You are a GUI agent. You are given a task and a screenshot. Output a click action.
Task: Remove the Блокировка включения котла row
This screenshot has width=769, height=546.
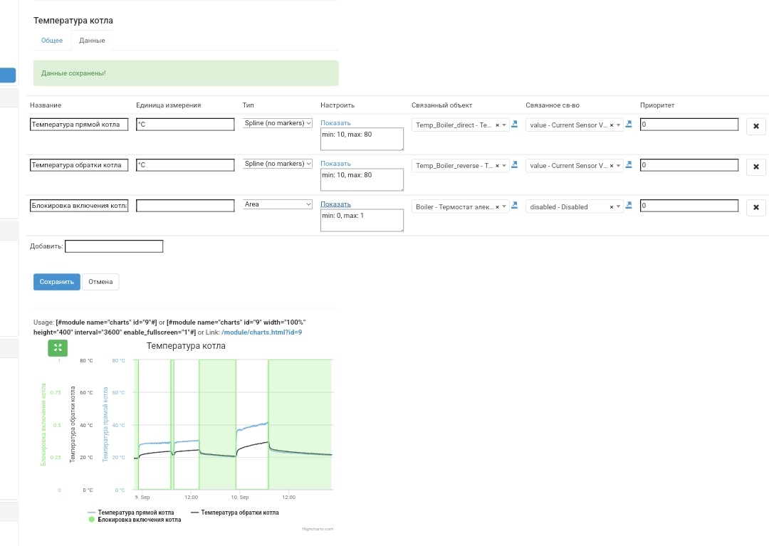755,208
